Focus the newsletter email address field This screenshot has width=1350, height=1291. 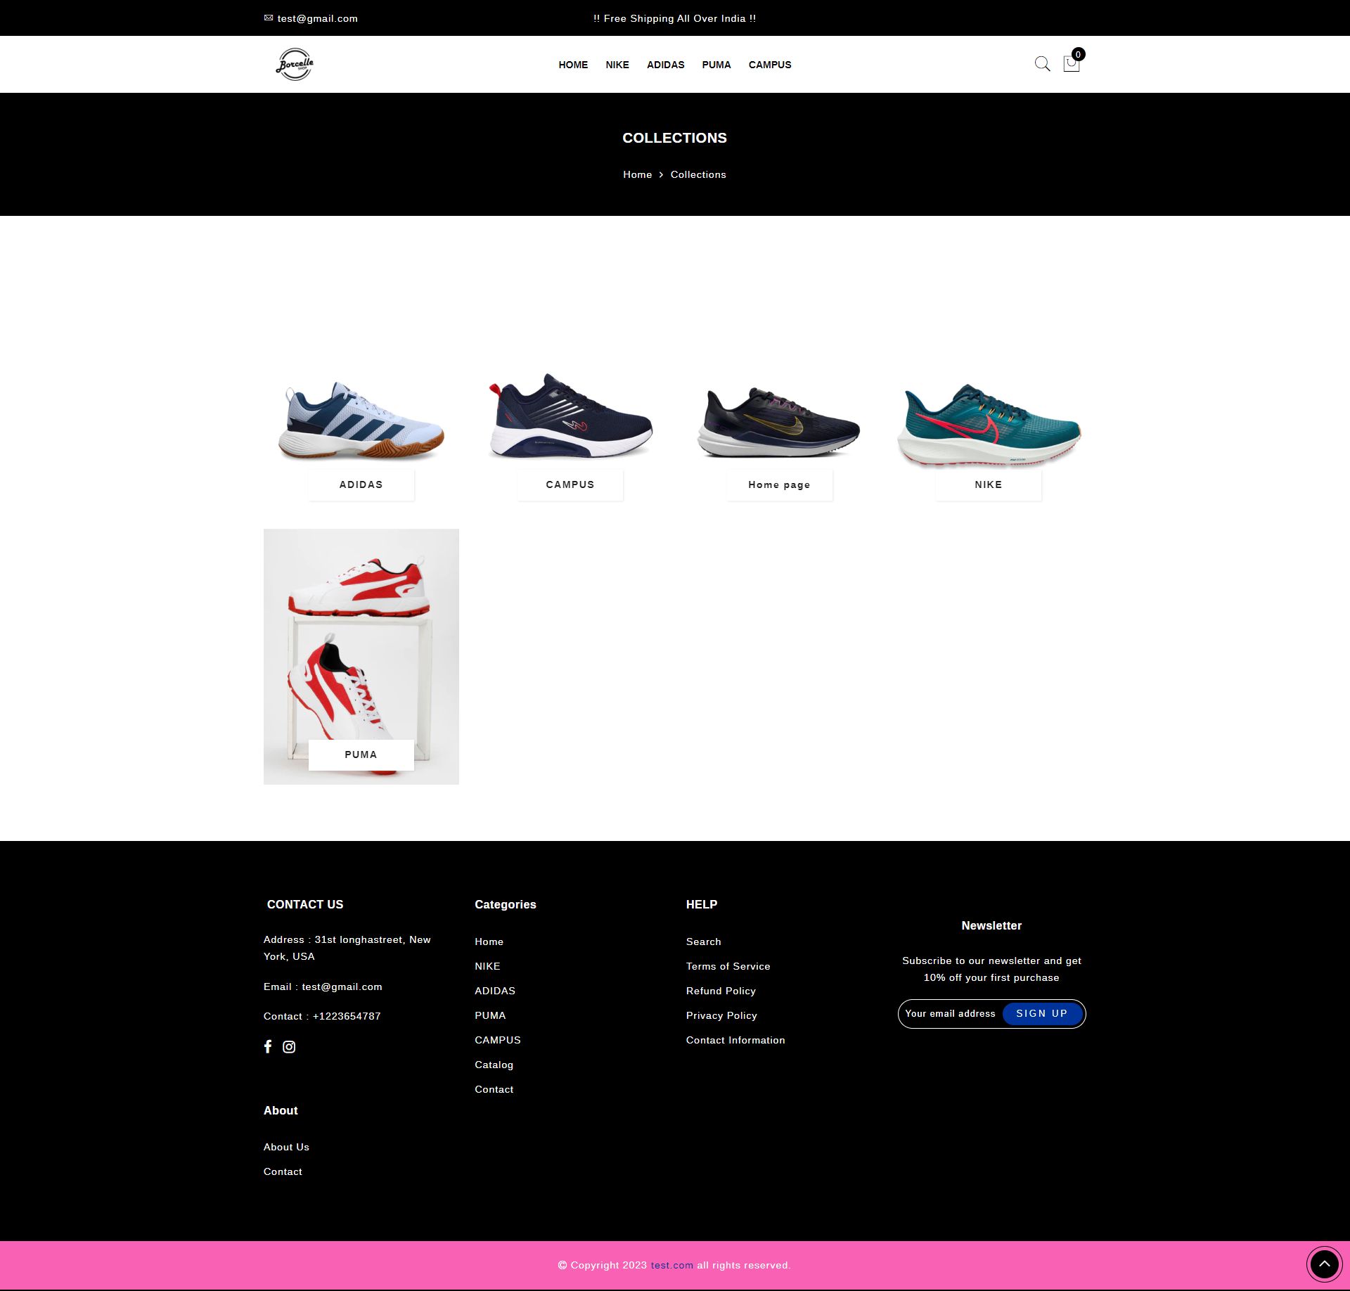[950, 1013]
